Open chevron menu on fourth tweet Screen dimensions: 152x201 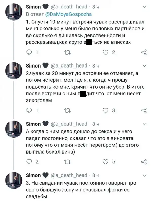click(x=145, y=175)
